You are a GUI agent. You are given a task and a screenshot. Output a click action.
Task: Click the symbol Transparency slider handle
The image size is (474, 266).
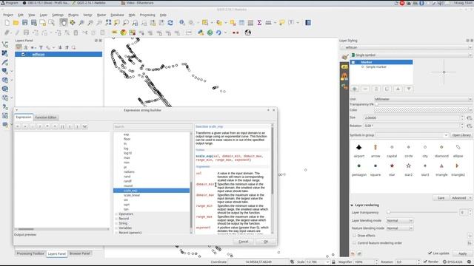coord(377,104)
